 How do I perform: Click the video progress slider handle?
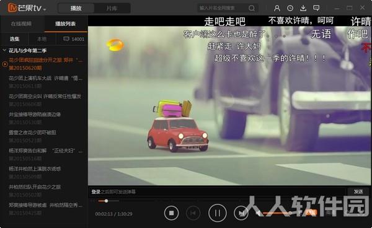coord(106,201)
